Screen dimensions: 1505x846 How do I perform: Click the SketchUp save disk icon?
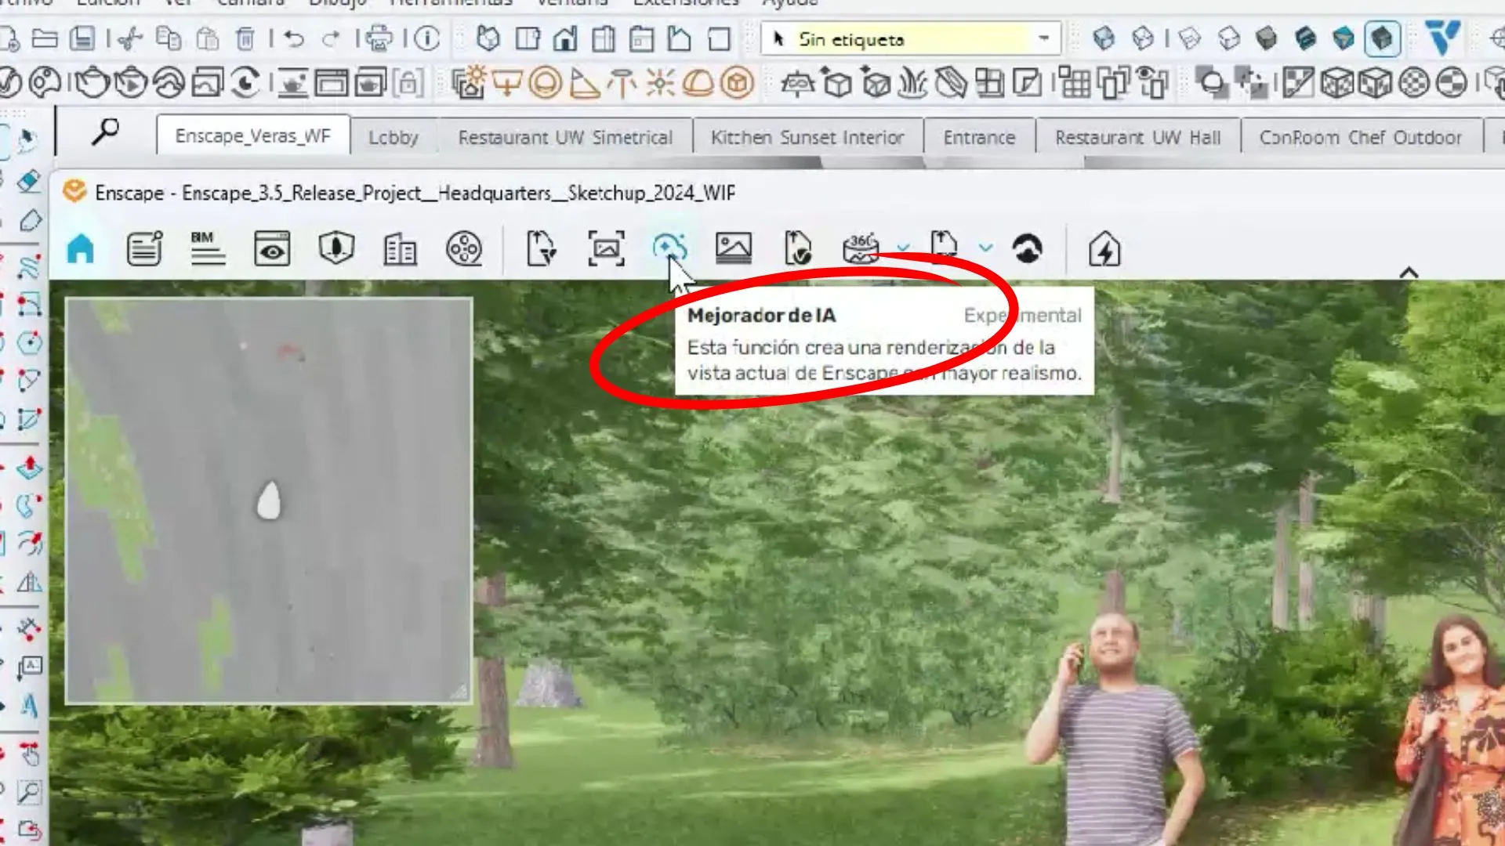[82, 38]
